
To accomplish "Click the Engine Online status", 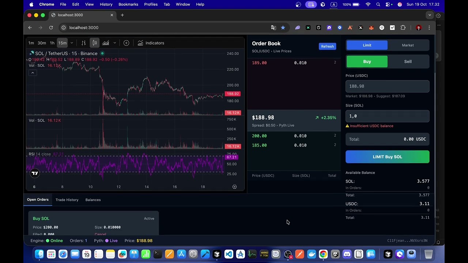I will click(x=47, y=241).
